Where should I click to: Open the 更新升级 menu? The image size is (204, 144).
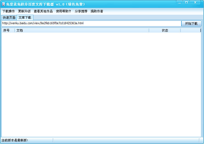pos(24,11)
